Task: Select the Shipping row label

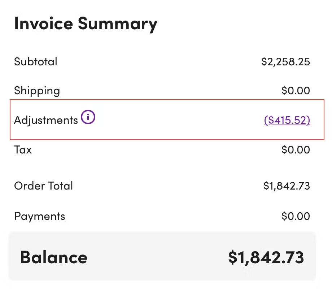Action: pyautogui.click(x=36, y=91)
